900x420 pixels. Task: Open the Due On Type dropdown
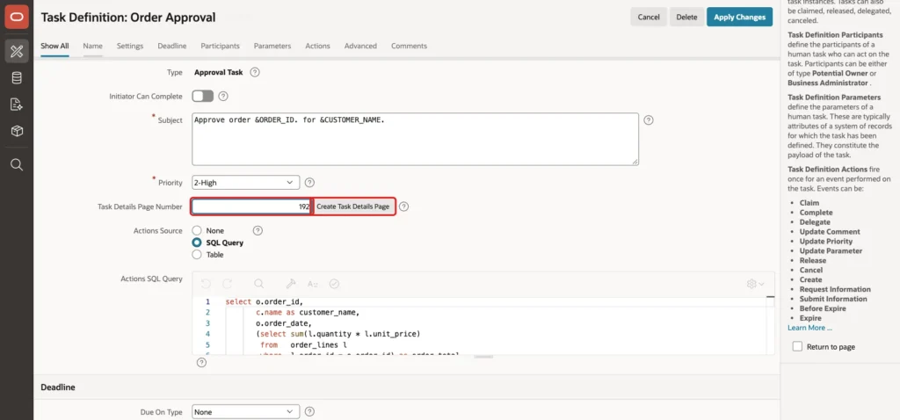click(246, 412)
